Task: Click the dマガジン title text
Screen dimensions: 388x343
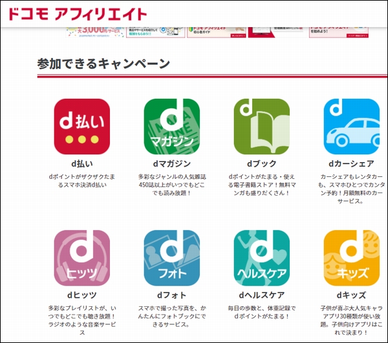Action: point(172,163)
